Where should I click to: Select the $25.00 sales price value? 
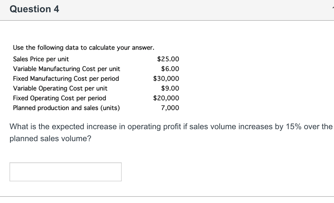pyautogui.click(x=168, y=59)
